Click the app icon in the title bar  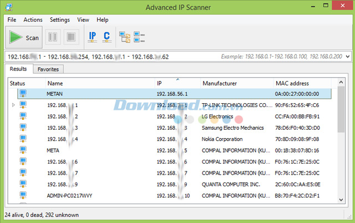pyautogui.click(x=9, y=7)
